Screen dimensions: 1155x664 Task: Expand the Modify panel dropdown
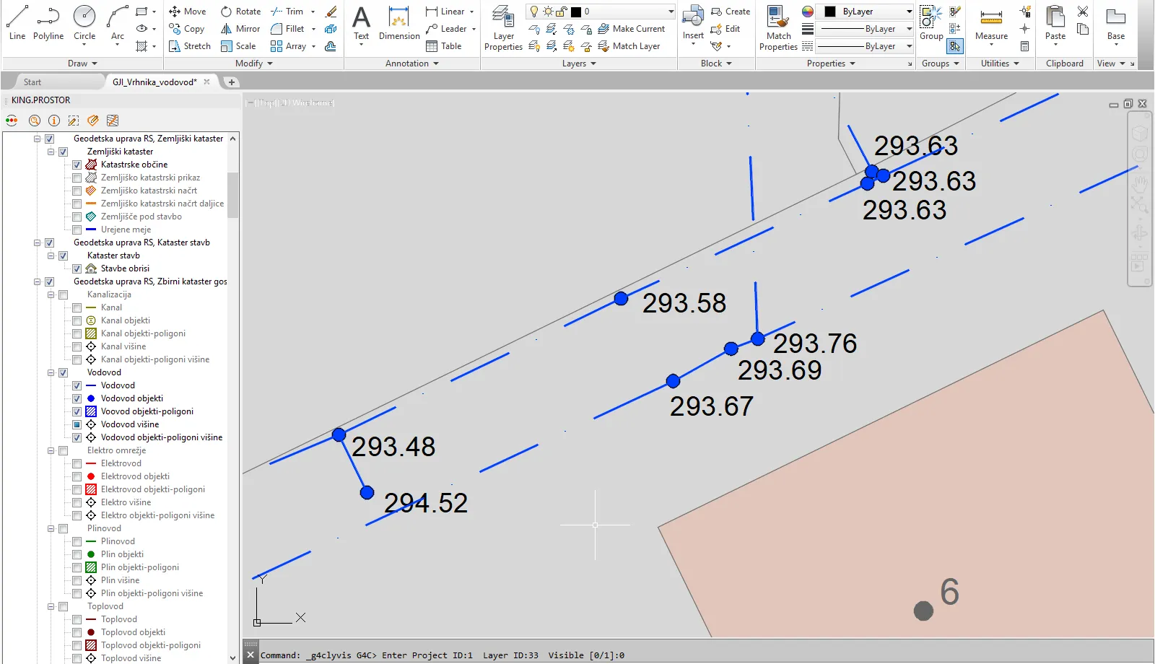point(254,64)
